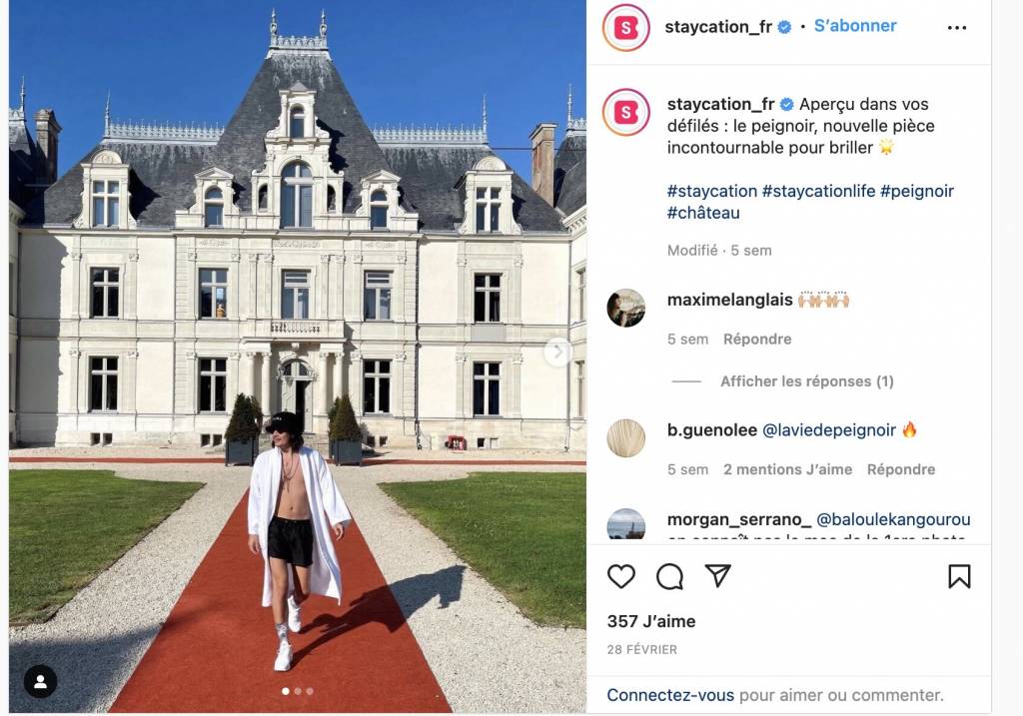Open the comment speech bubble icon
This screenshot has height=716, width=1023.
click(669, 576)
